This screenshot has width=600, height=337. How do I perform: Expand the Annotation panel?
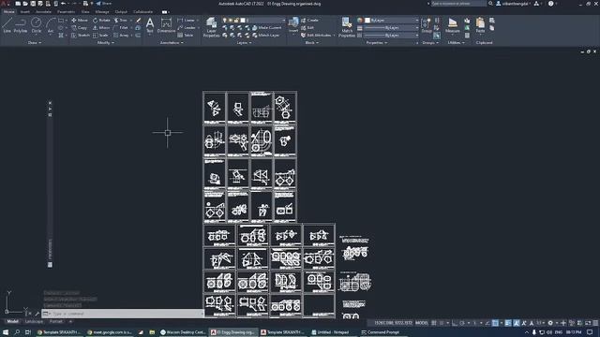[x=172, y=43]
